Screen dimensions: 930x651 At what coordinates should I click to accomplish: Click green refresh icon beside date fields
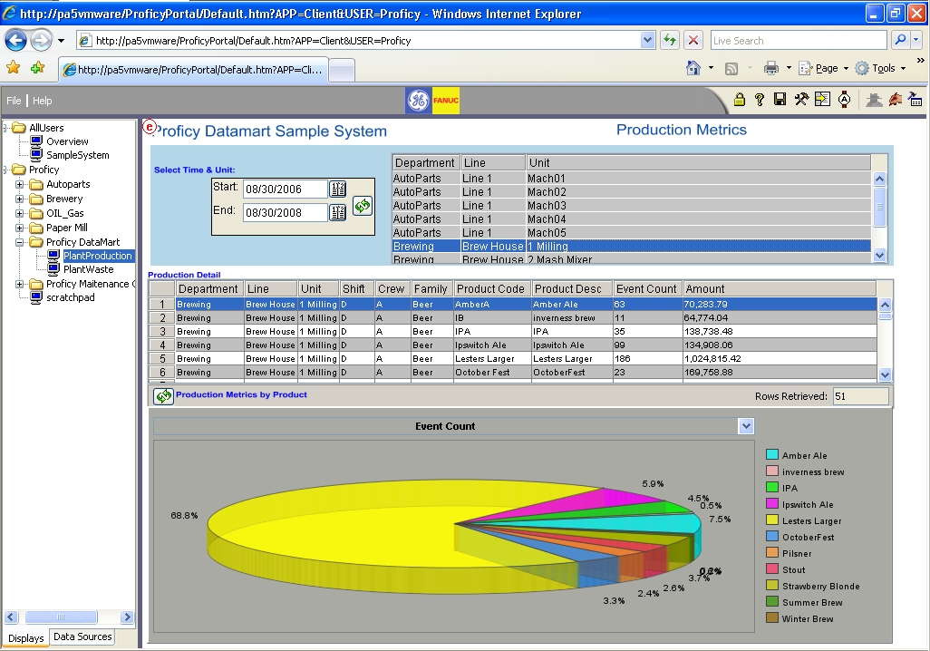point(363,206)
